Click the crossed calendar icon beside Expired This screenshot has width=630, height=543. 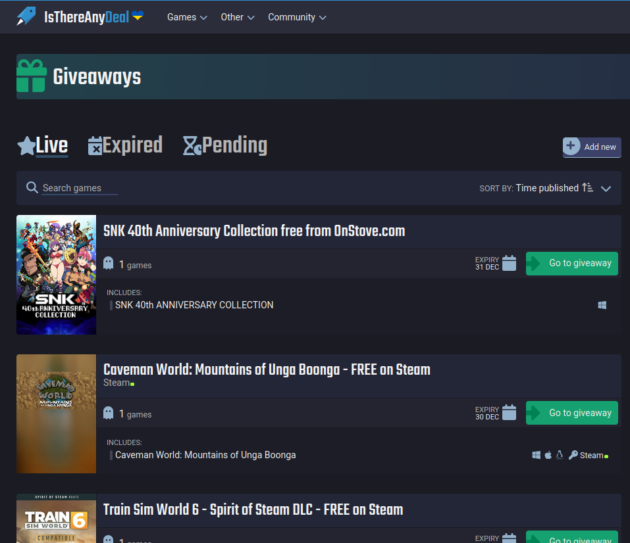(95, 146)
